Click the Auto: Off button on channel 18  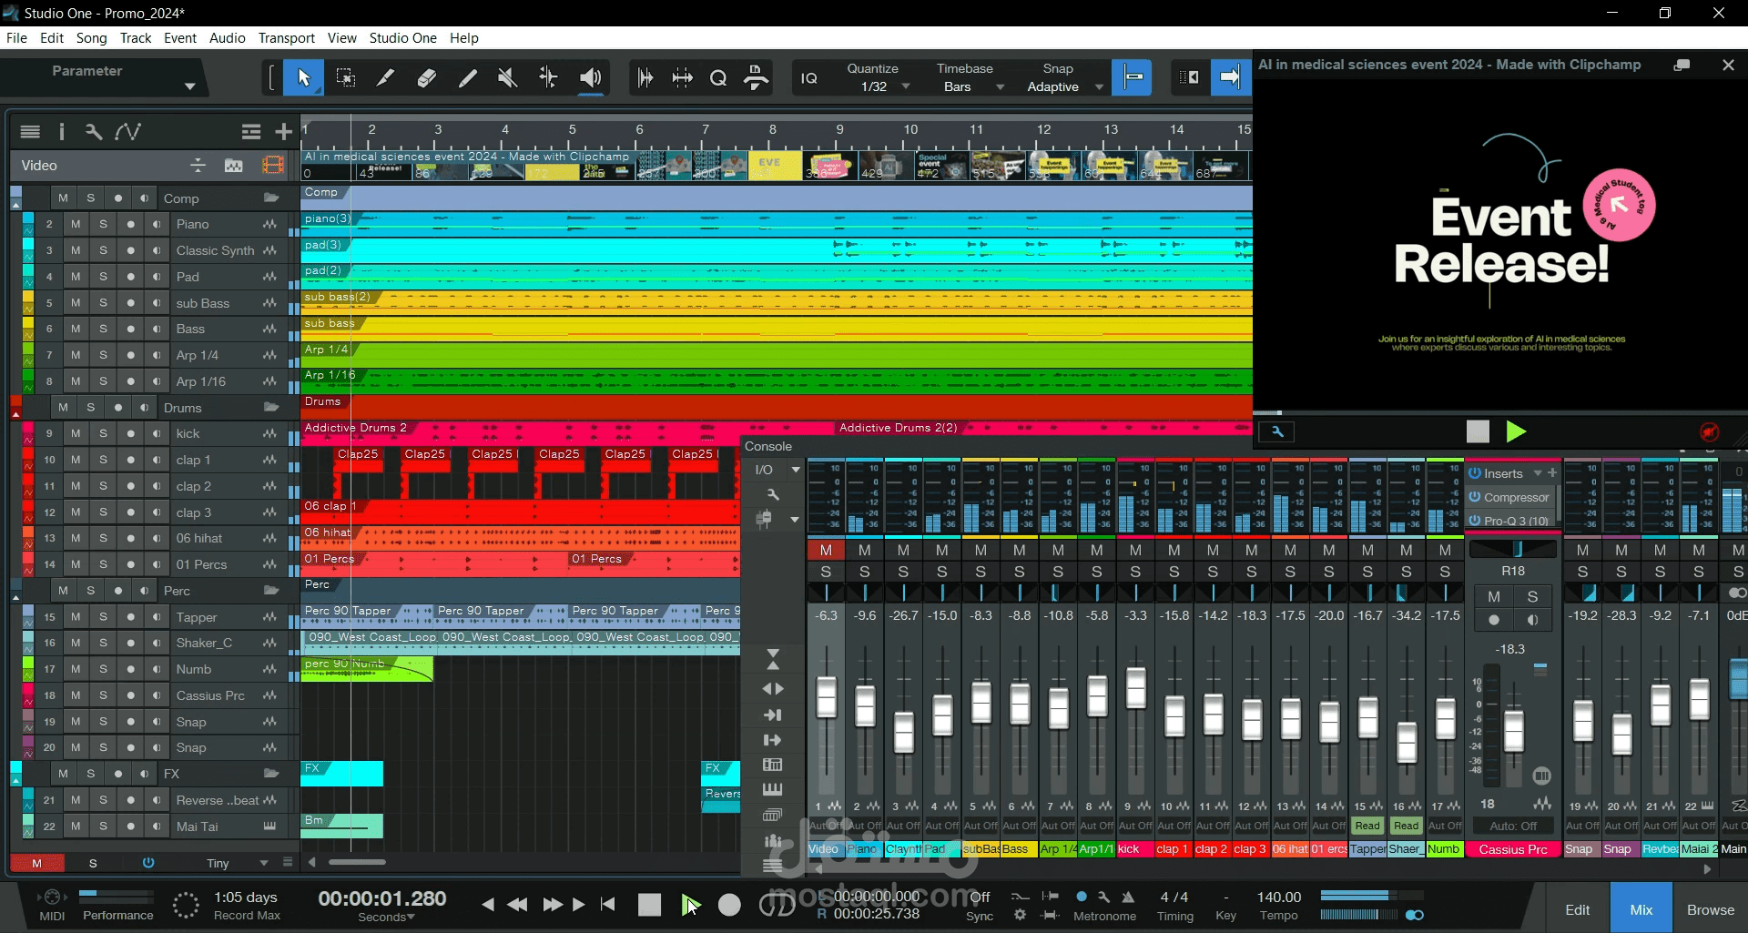tap(1512, 826)
